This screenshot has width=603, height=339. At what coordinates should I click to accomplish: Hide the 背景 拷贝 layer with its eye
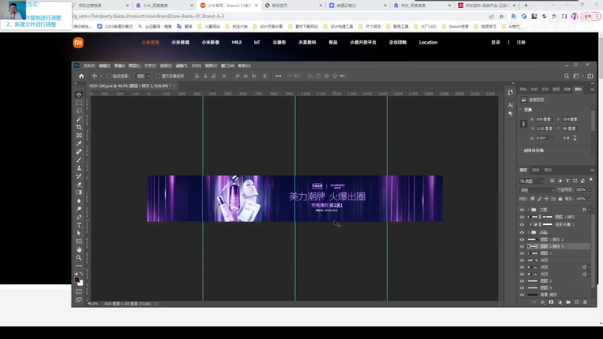pyautogui.click(x=522, y=295)
